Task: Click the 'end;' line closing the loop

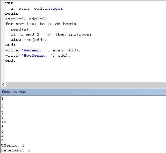Action: pos(10,45)
